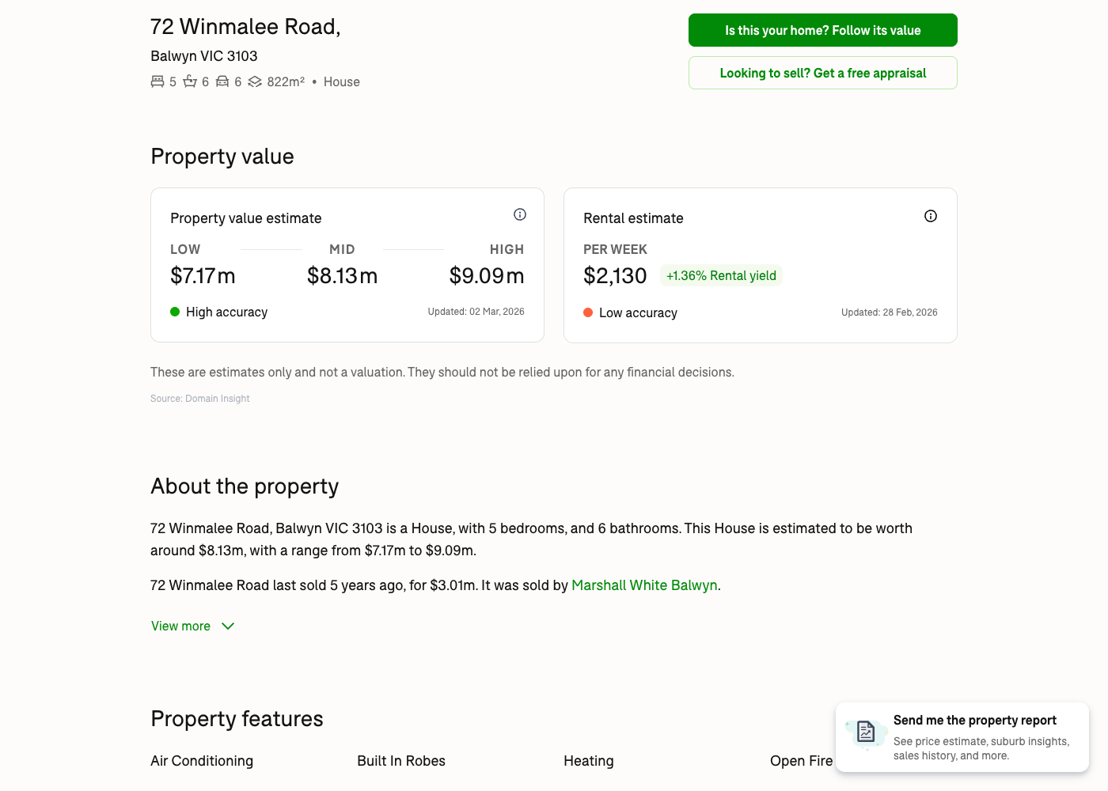Click the Air Conditioning feature
Image resolution: width=1108 pixels, height=791 pixels.
coord(202,761)
